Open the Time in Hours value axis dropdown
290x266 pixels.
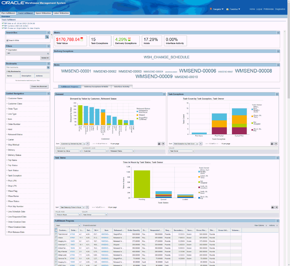click(x=68, y=215)
